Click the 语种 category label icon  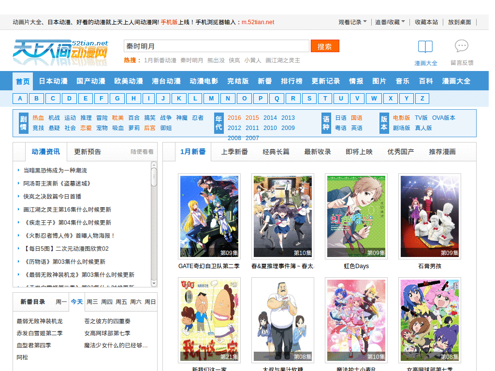pos(326,123)
